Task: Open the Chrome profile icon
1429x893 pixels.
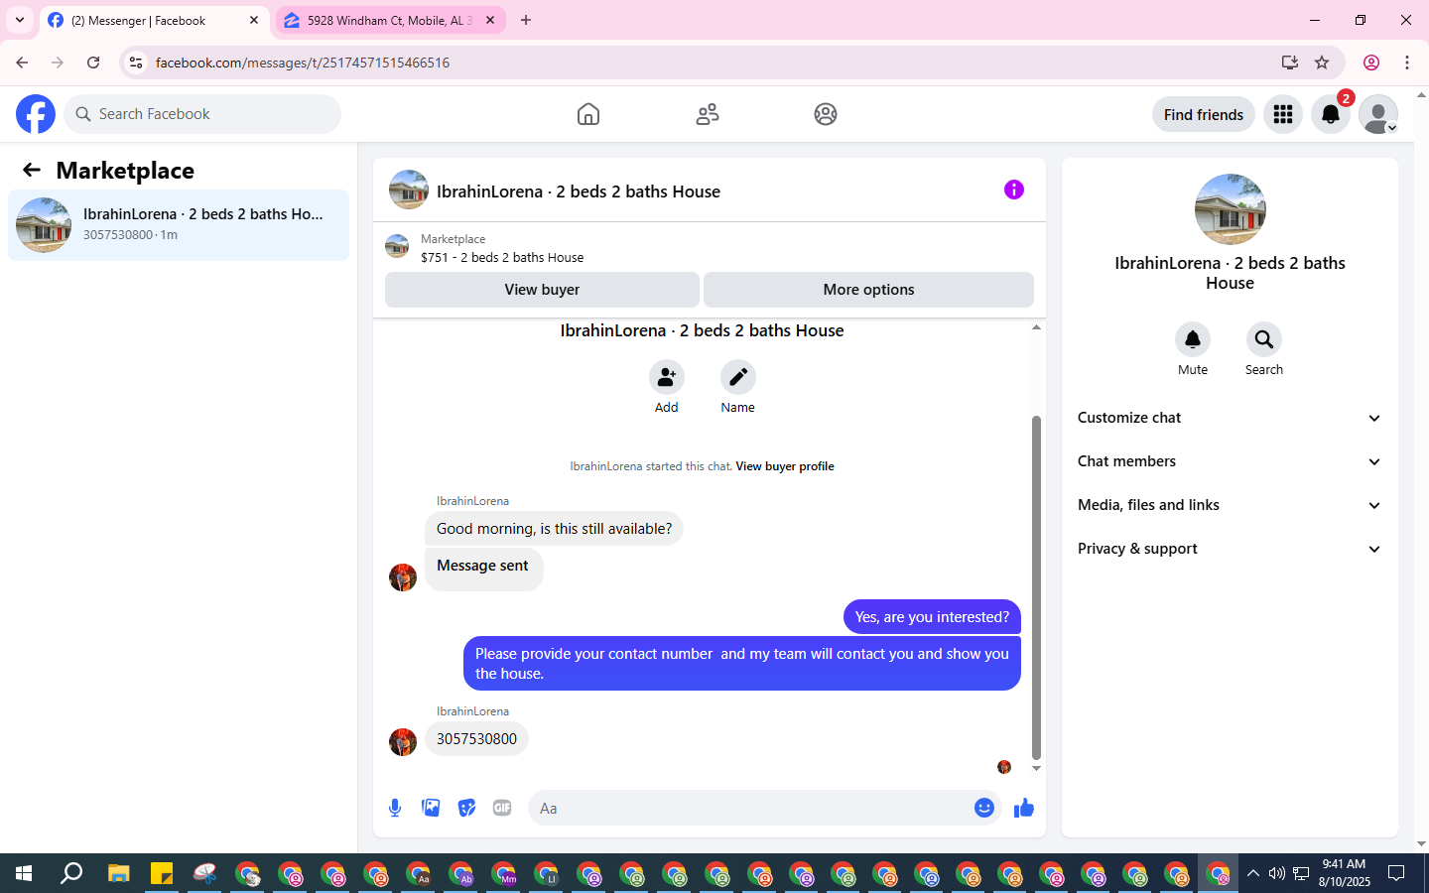Action: [1371, 63]
